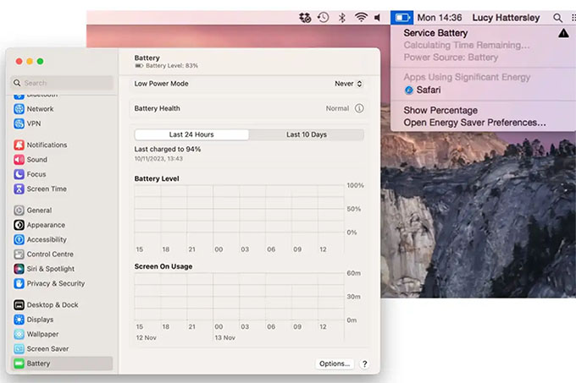This screenshot has height=383, width=576.
Task: Click the Search field in sidebar
Action: pos(62,83)
